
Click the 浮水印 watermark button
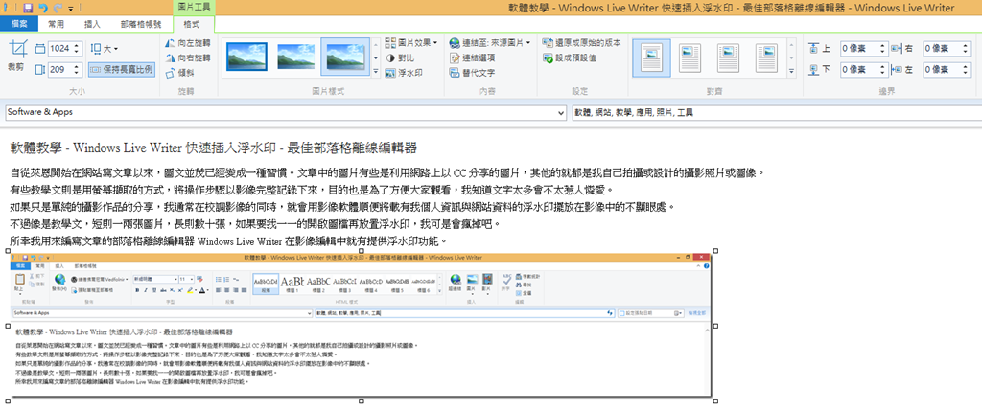pyautogui.click(x=404, y=73)
